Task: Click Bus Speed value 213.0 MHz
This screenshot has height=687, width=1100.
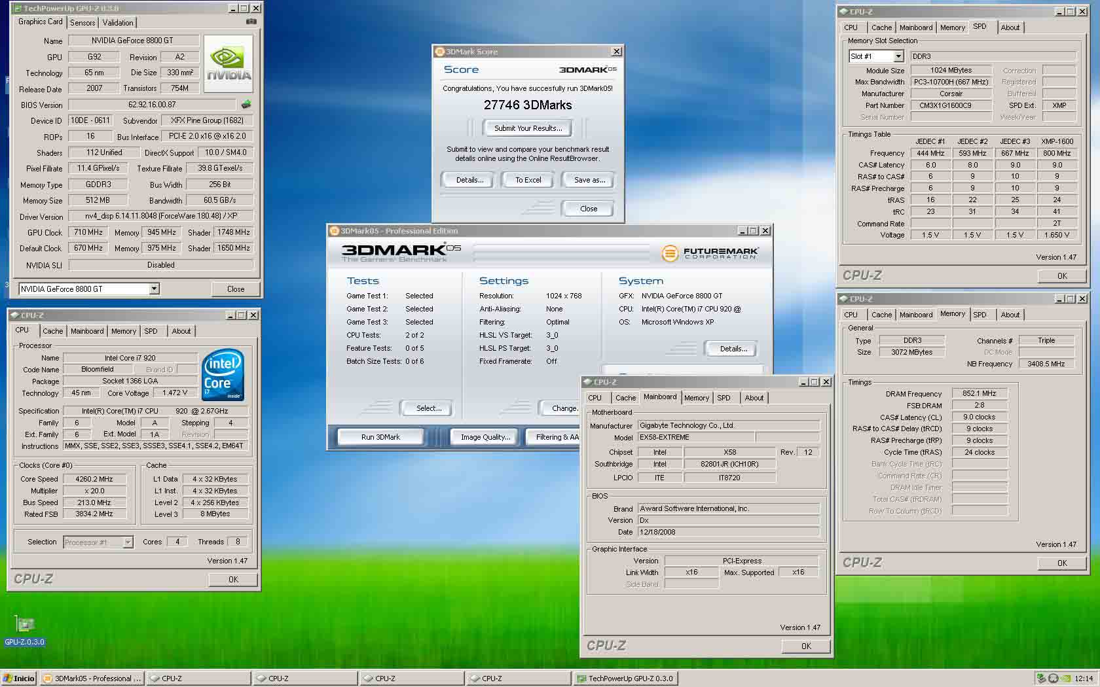Action: pyautogui.click(x=94, y=502)
